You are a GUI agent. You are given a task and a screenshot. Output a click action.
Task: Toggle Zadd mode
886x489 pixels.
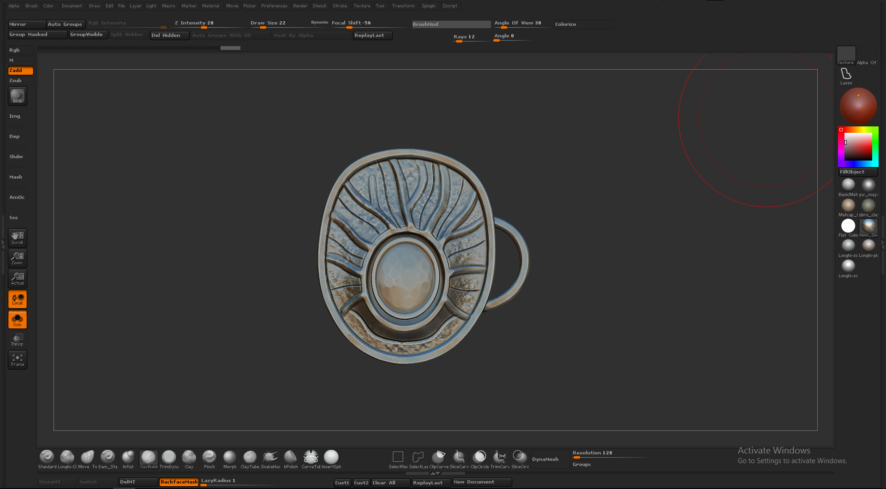coord(20,71)
